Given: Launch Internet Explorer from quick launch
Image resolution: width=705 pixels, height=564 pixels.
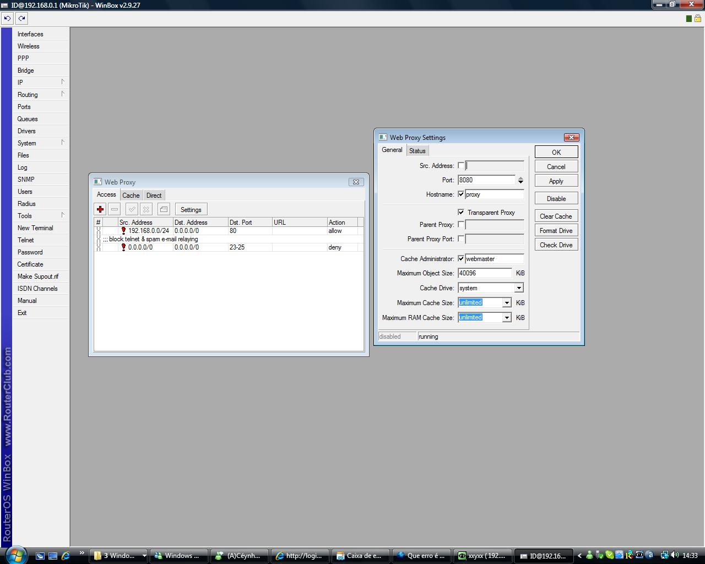Looking at the screenshot, I should [66, 556].
